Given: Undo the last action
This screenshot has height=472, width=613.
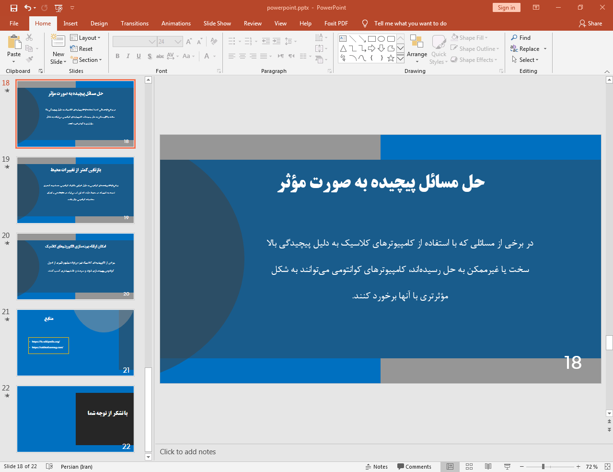Looking at the screenshot, I should pyautogui.click(x=27, y=8).
